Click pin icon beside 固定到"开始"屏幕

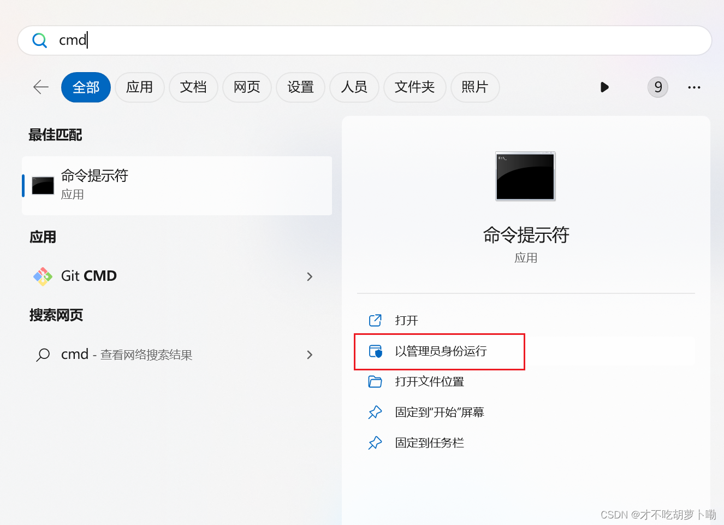click(x=375, y=412)
